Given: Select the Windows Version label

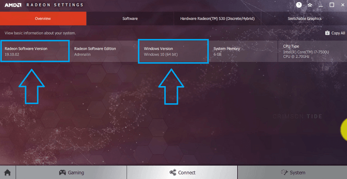Looking at the screenshot, I should (x=158, y=48).
